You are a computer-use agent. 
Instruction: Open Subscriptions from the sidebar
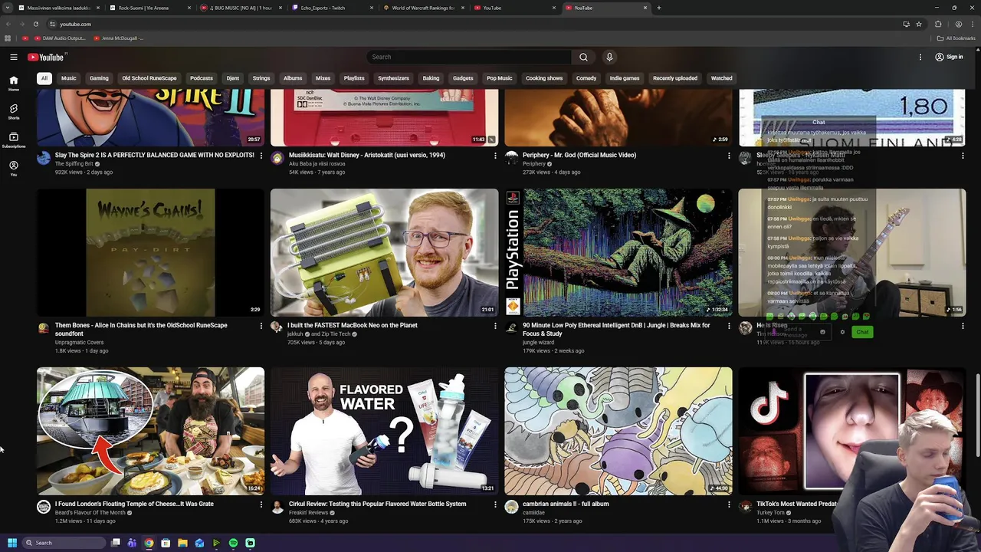(14, 140)
